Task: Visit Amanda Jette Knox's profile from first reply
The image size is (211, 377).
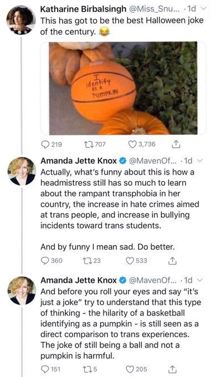Action: pyautogui.click(x=78, y=161)
